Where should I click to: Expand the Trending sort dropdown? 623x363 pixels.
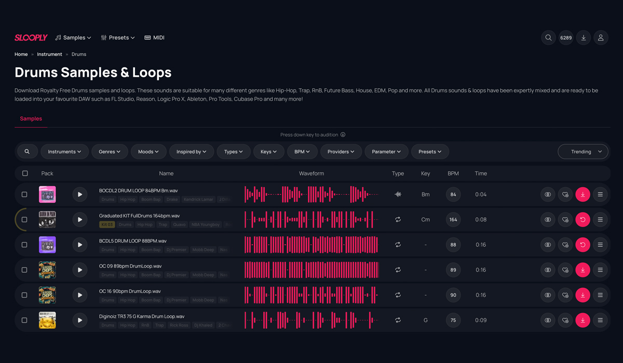coord(583,151)
